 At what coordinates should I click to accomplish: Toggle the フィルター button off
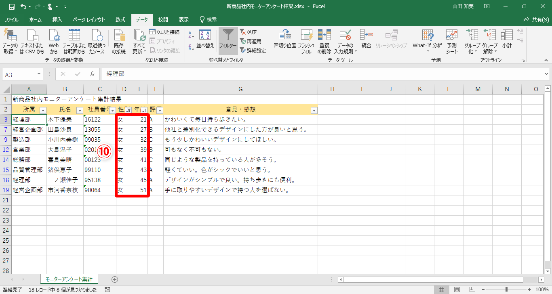(228, 41)
